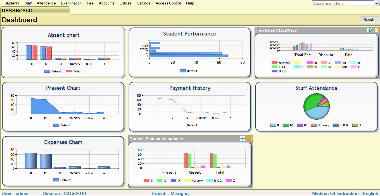Click the Search menu here field
Viewport: 380px width, 196px height.
[343, 3]
